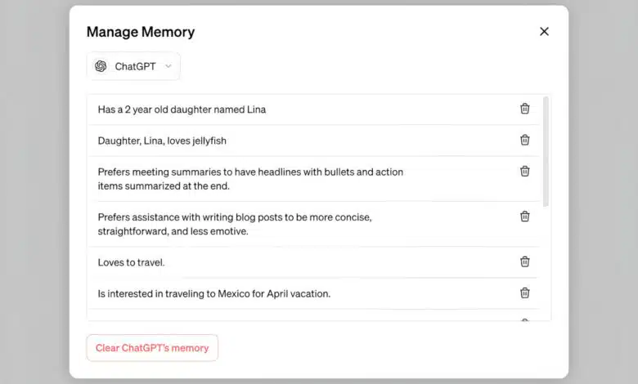Delete the '2 year old daughter named Lina' memory
This screenshot has width=638, height=384.
click(x=525, y=109)
